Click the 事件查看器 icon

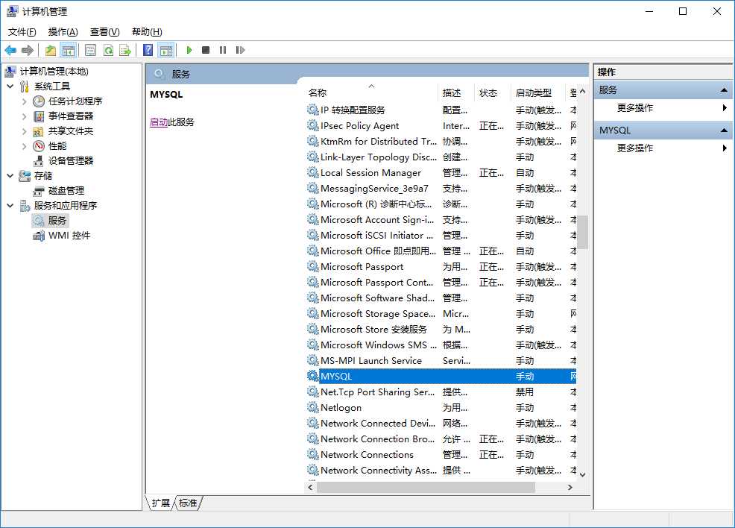pyautogui.click(x=39, y=116)
